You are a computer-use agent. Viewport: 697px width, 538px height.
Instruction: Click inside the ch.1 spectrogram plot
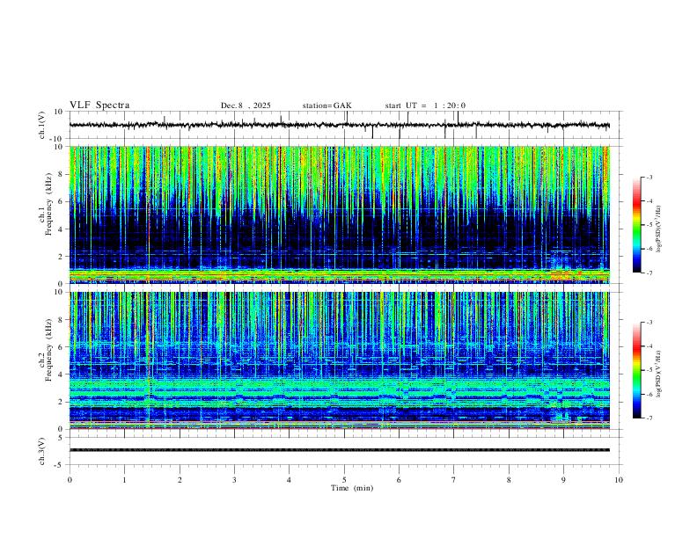coord(340,214)
